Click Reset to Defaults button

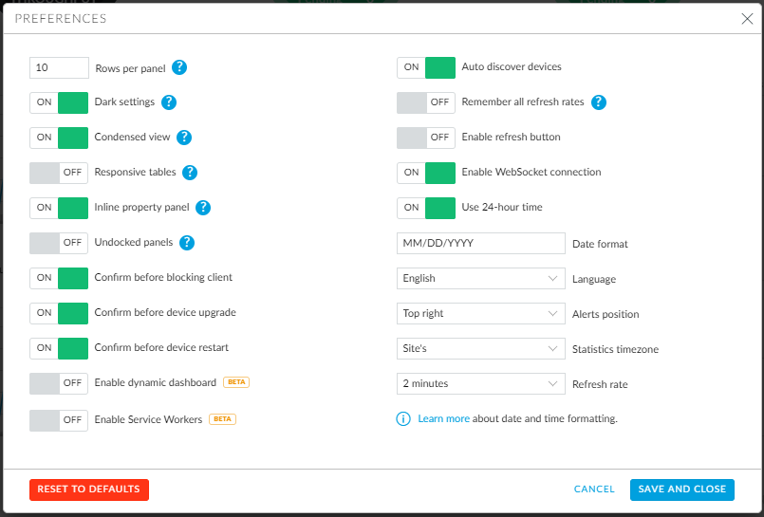(89, 489)
